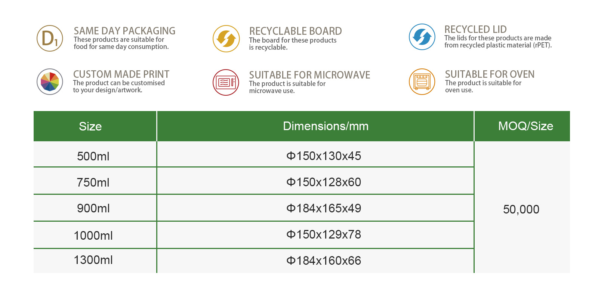Select the RECYCLABLE BOARD heading

coord(295,31)
